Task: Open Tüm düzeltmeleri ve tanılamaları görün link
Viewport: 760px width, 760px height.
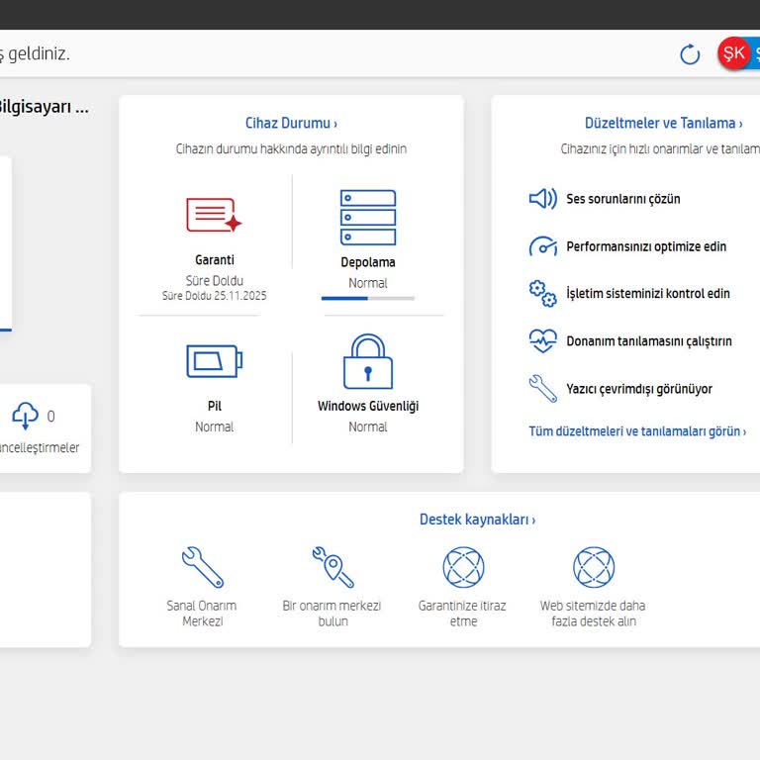Action: 637,431
